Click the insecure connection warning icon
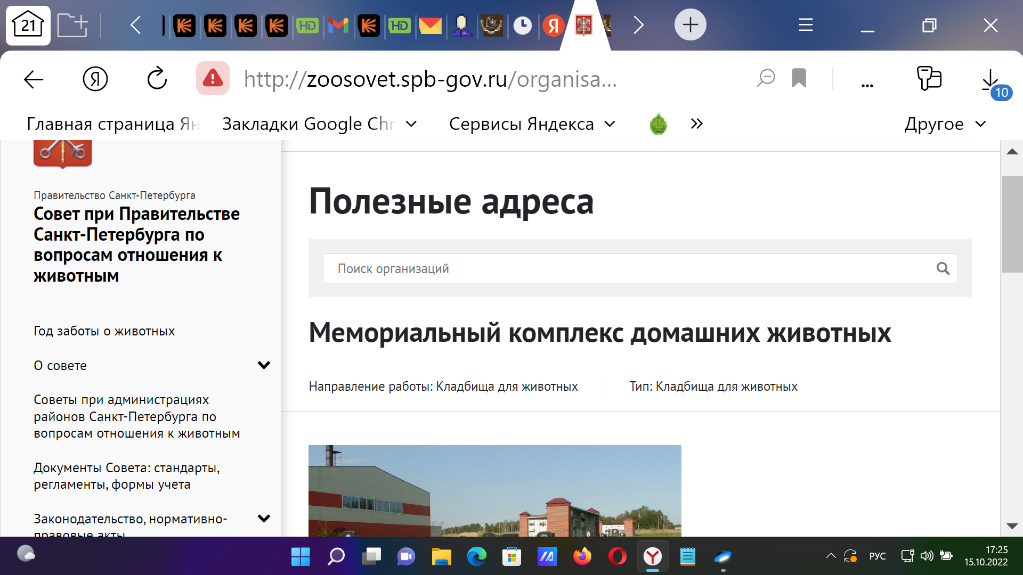The height and width of the screenshot is (575, 1023). pos(212,79)
